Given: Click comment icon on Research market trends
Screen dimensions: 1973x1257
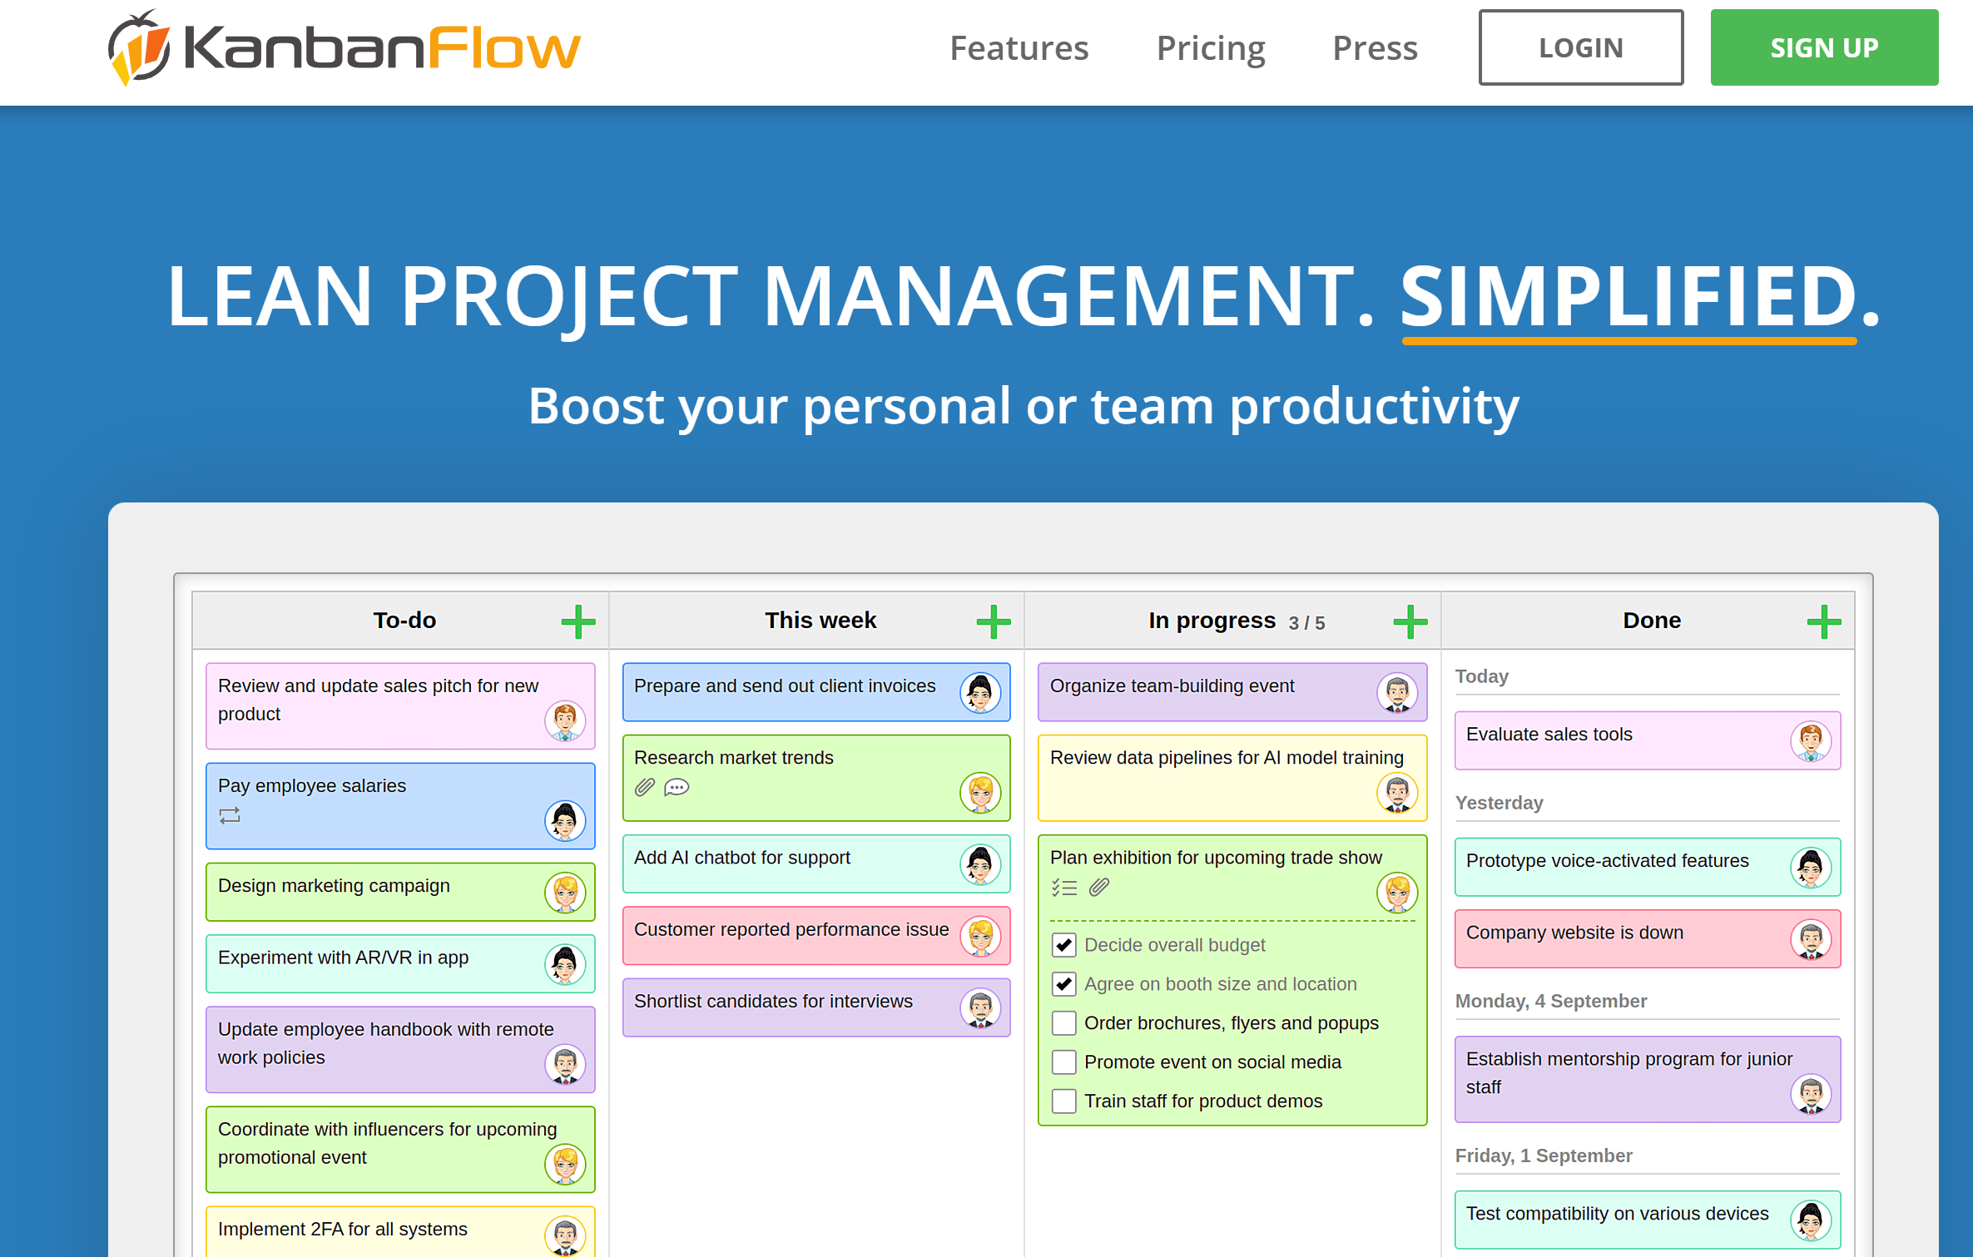Looking at the screenshot, I should point(677,787).
